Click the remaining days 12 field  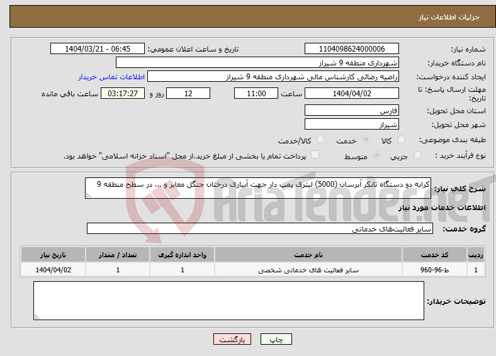coord(188,93)
